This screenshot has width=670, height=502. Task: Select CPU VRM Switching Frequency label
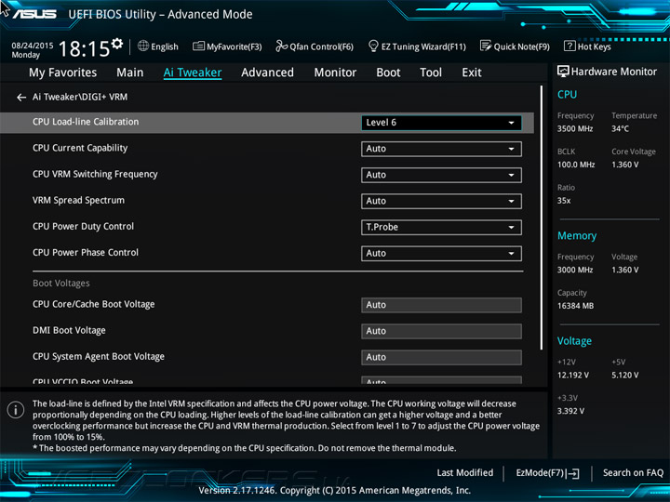95,174
